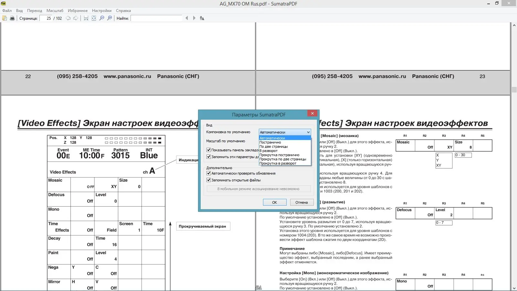
Task: Navigate back with the left arrow icon
Action: coord(68,18)
